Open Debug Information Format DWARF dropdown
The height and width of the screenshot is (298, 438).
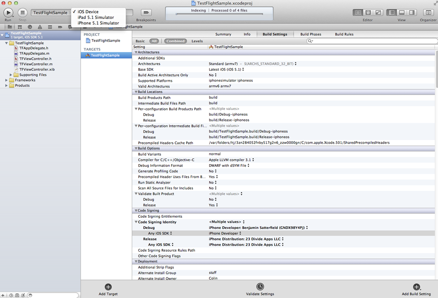pos(229,166)
